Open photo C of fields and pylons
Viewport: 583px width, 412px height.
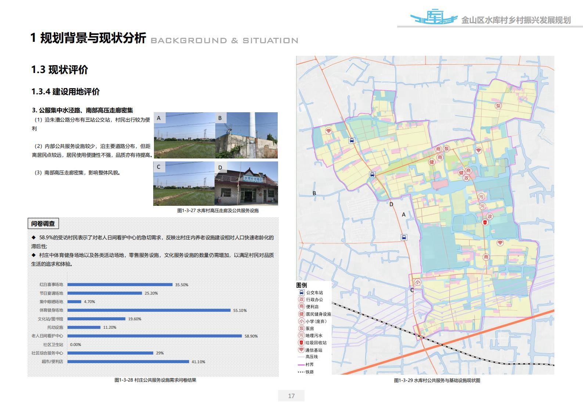coord(184,183)
